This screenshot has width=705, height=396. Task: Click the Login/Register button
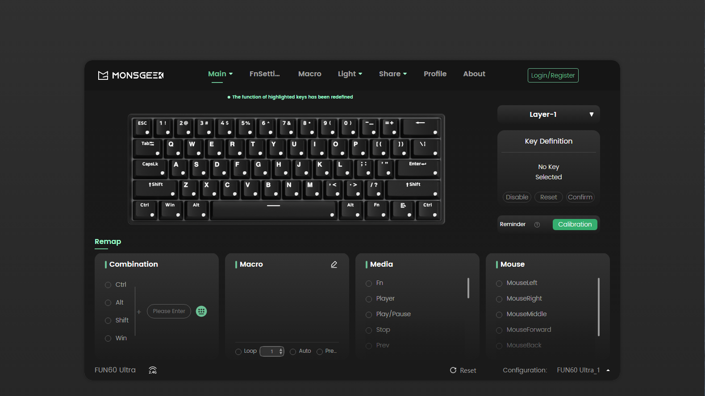coord(553,75)
